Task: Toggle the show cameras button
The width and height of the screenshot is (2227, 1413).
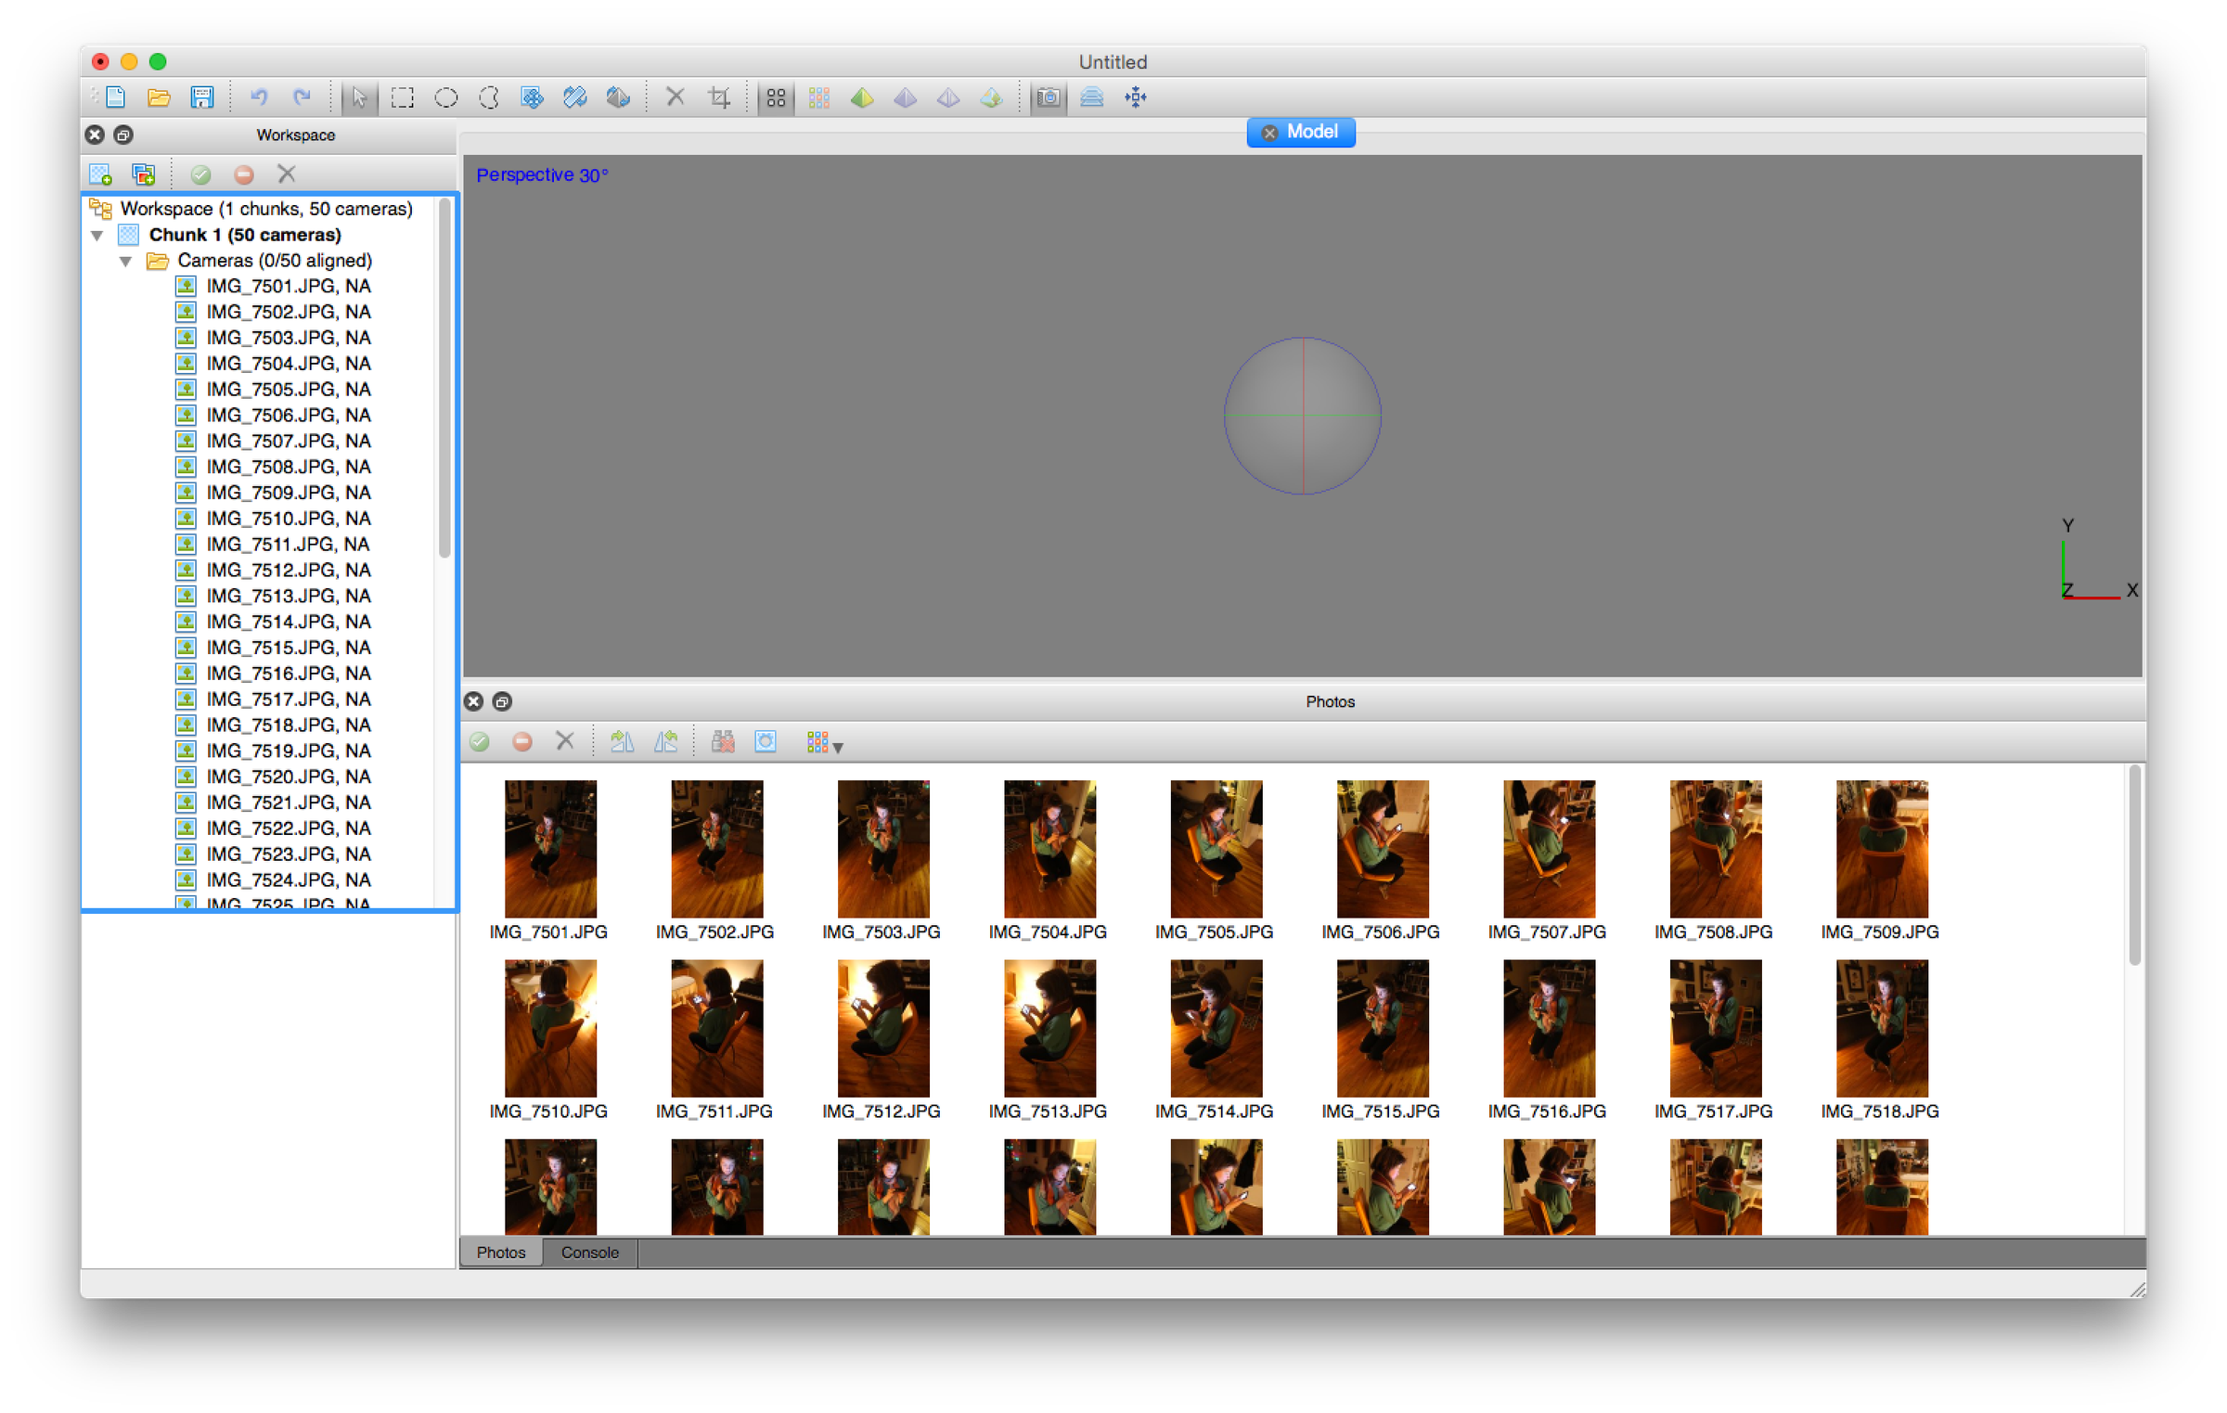Action: [1049, 97]
